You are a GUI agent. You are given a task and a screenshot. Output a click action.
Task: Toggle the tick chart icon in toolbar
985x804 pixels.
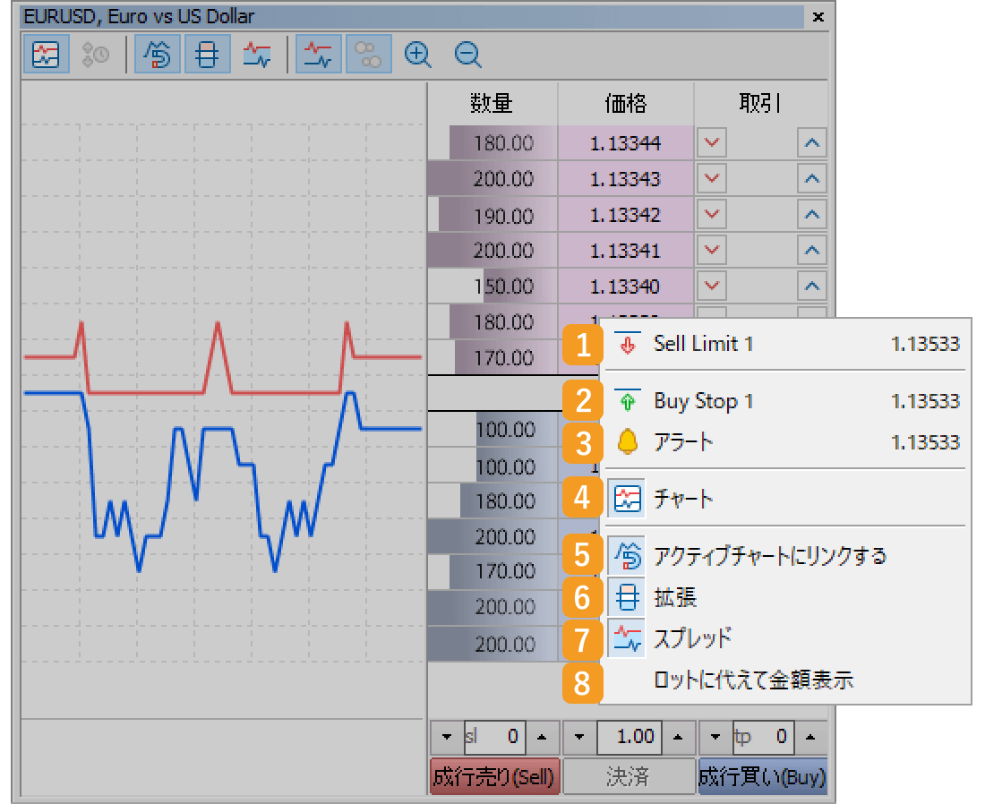pyautogui.click(x=46, y=54)
